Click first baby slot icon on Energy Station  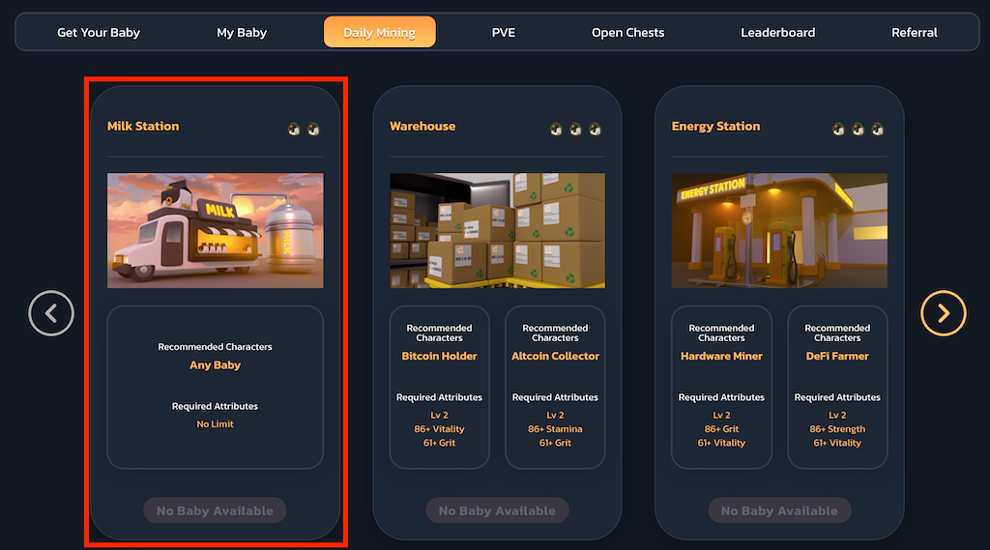838,129
